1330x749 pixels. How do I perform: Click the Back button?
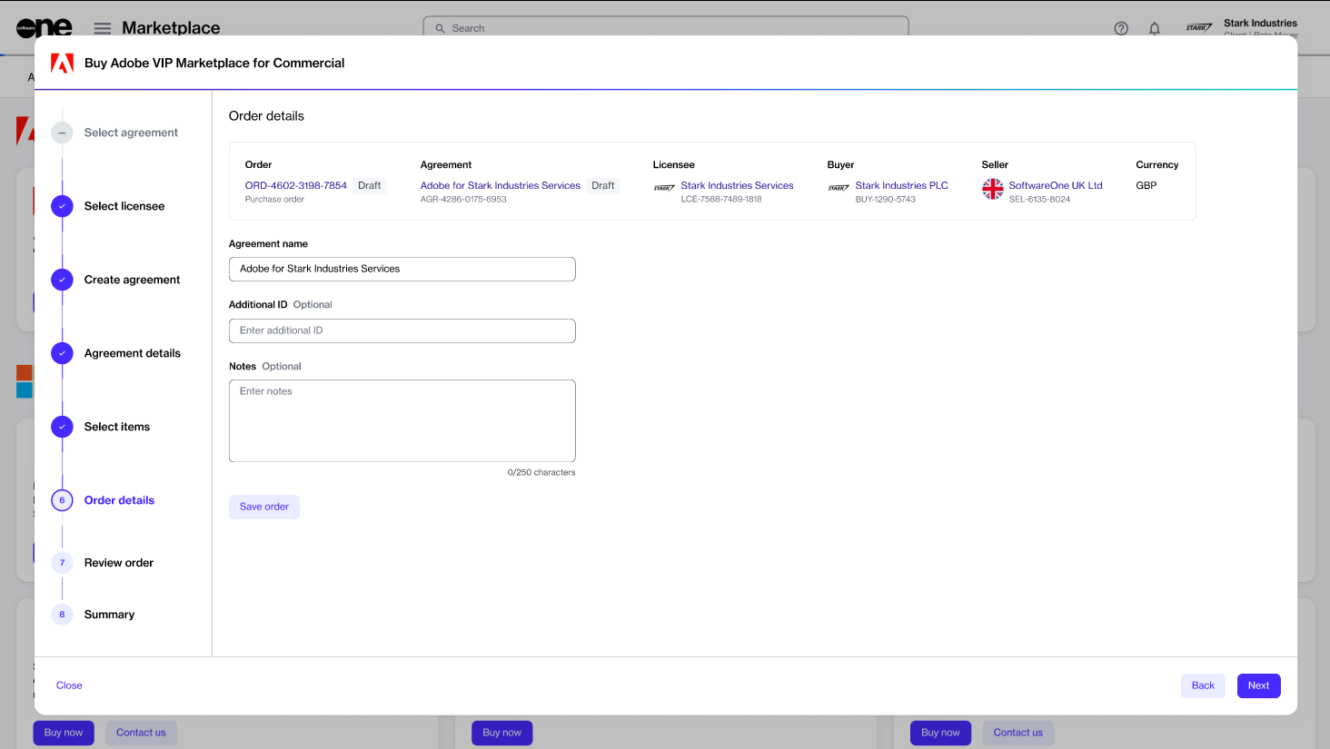tap(1203, 685)
